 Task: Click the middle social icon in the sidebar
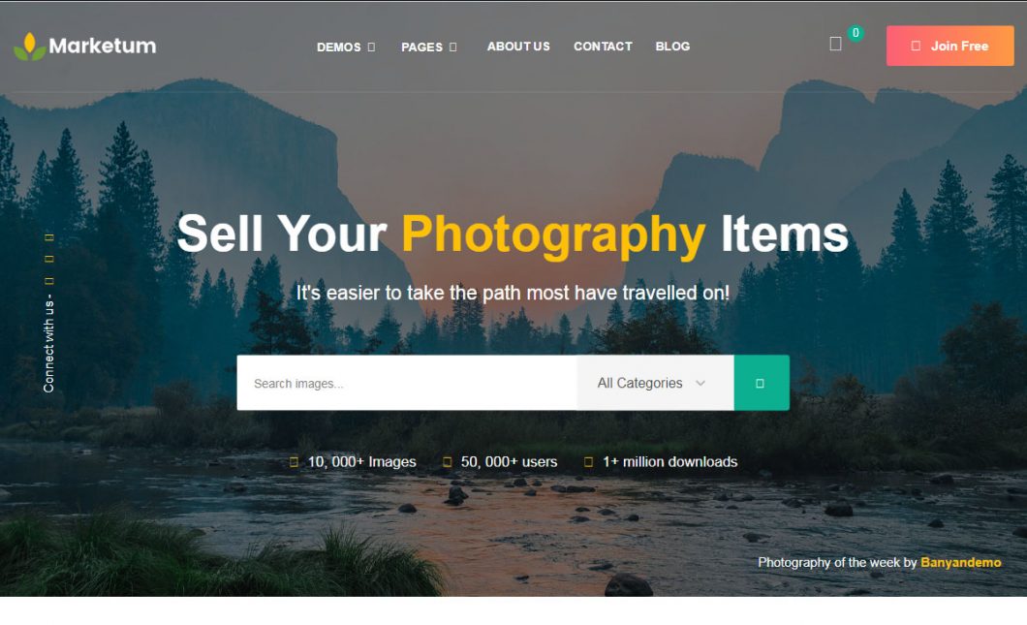[x=49, y=259]
